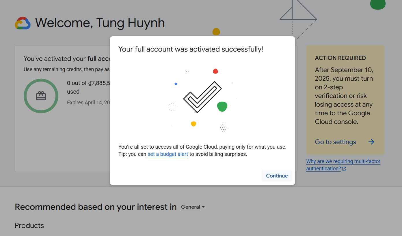Follow the Go to settings link
Image resolution: width=402 pixels, height=236 pixels.
pyautogui.click(x=335, y=142)
